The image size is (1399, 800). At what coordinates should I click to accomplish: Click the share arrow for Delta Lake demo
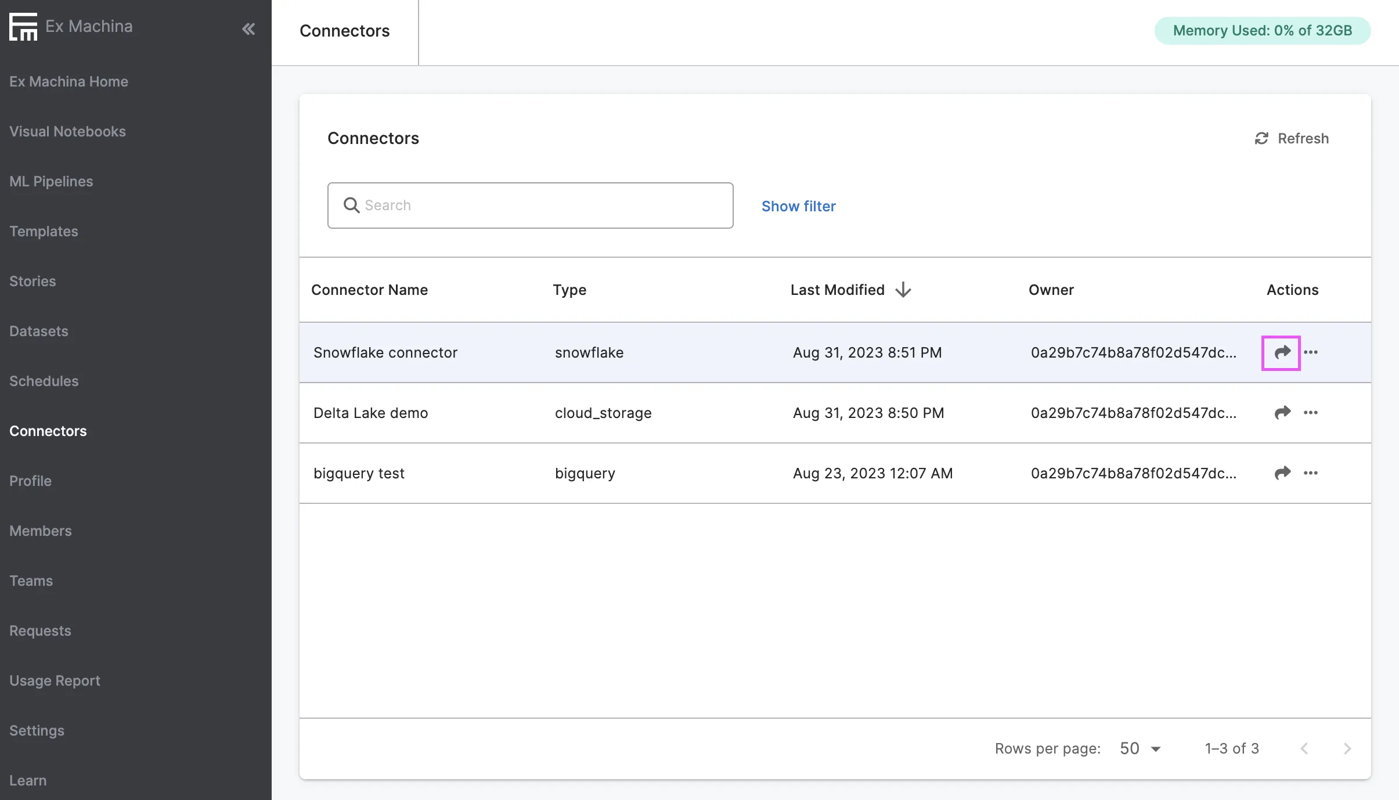(1282, 413)
